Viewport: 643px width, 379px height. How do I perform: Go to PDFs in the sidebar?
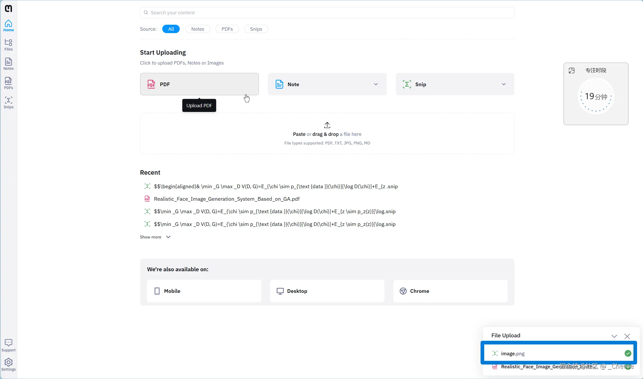8,83
